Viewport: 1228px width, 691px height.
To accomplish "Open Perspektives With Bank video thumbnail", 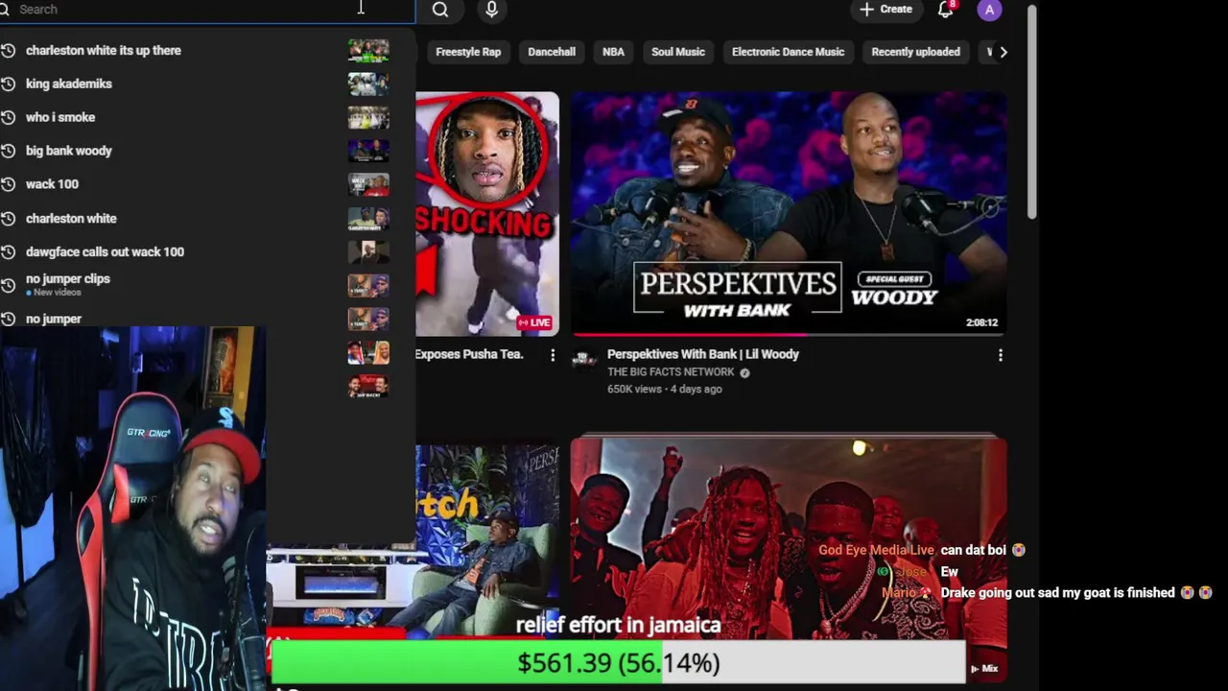I will [x=789, y=213].
